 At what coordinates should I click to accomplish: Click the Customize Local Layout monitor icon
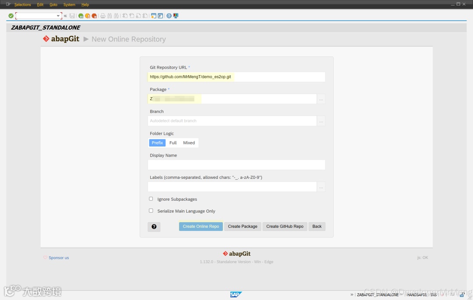pyautogui.click(x=176, y=16)
